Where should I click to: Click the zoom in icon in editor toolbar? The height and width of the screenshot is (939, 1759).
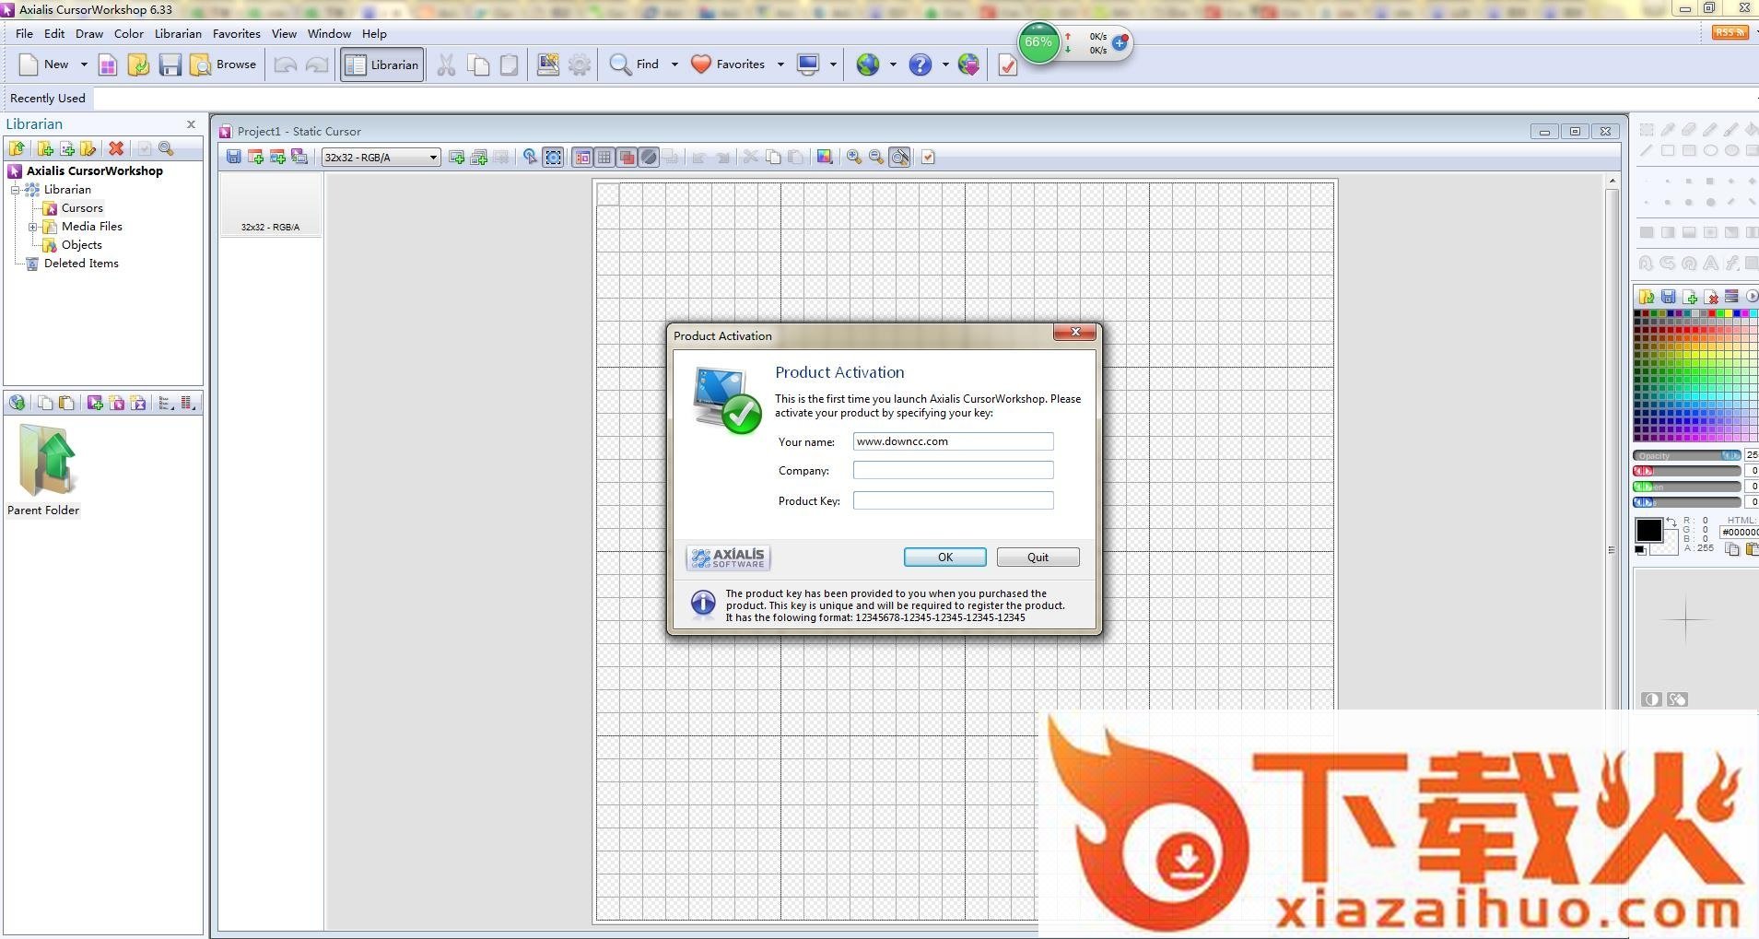tap(854, 158)
